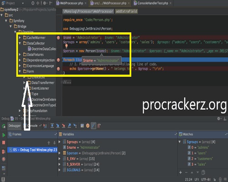
Task: Click UTF-8 encoding in status bar
Action: [206, 179]
